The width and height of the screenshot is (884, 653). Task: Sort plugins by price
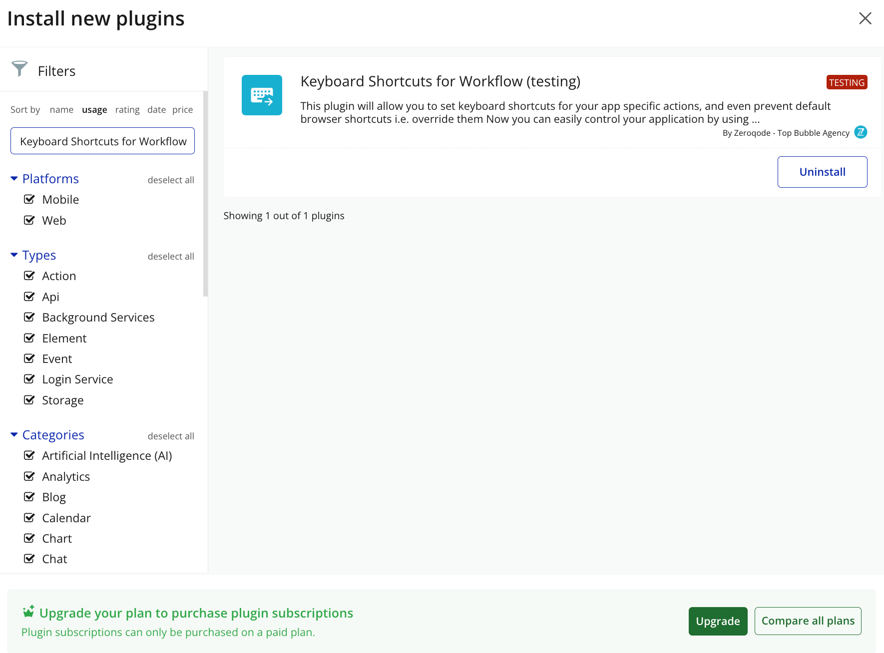(x=182, y=110)
